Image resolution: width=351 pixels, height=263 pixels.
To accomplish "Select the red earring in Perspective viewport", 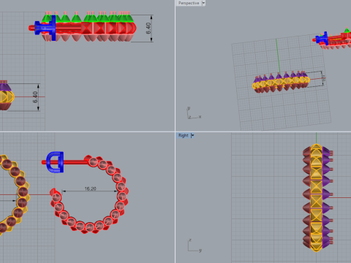I will click(x=333, y=39).
